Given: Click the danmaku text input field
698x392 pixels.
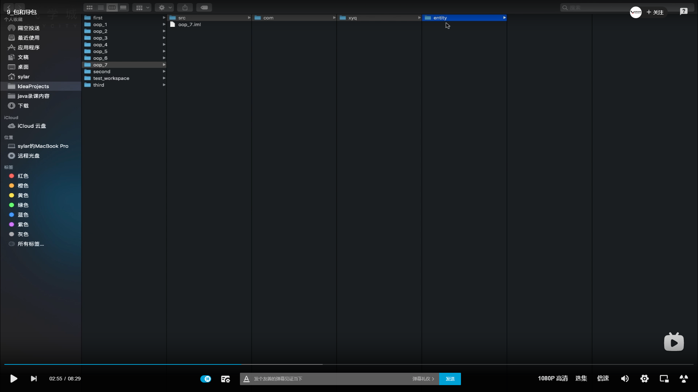Looking at the screenshot, I should [327, 379].
